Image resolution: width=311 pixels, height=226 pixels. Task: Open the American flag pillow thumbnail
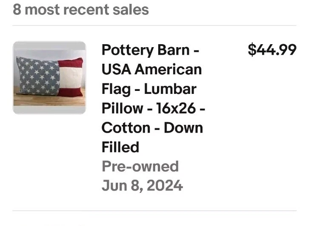49,78
